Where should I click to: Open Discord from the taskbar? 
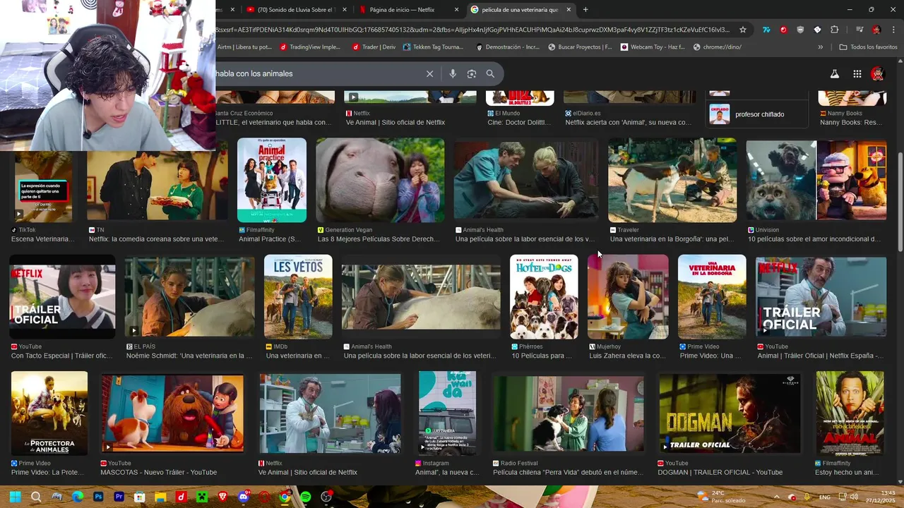[244, 497]
